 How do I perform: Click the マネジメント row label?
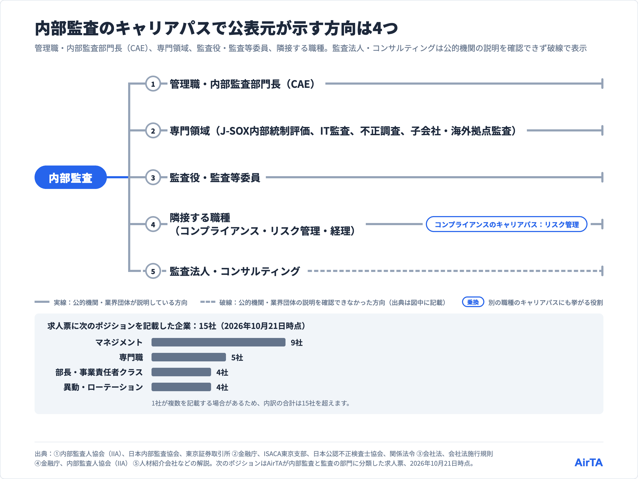tap(119, 342)
